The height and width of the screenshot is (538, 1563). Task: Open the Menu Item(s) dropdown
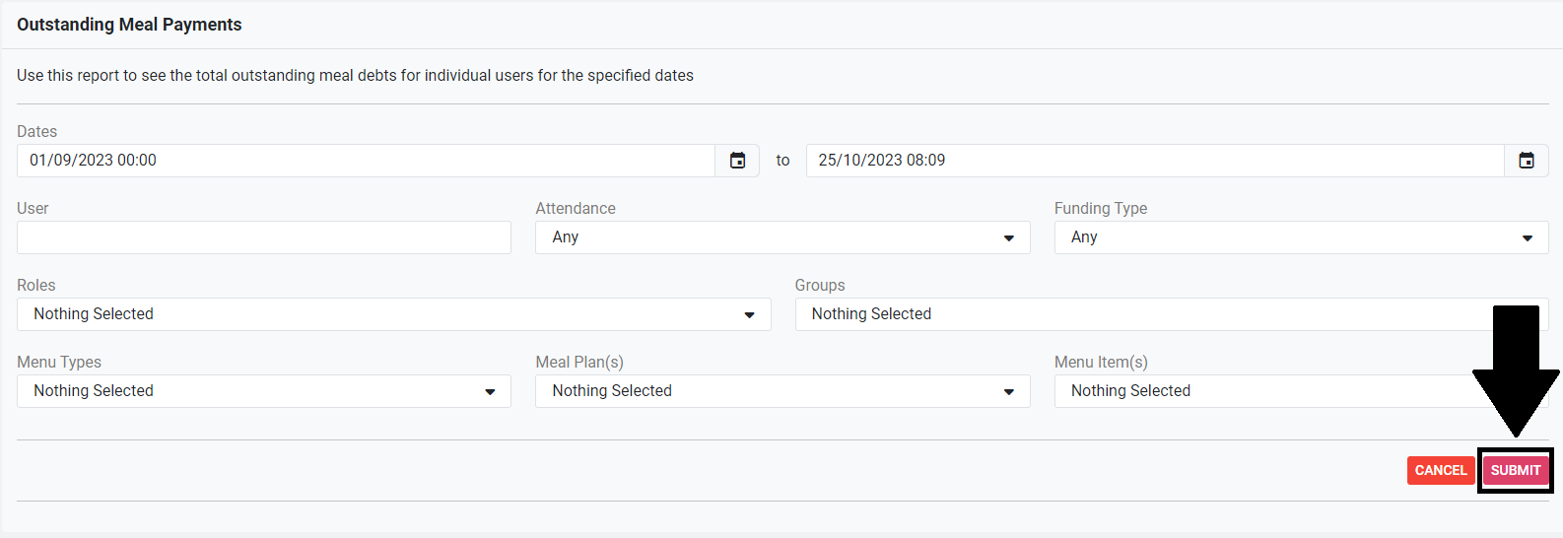1261,391
